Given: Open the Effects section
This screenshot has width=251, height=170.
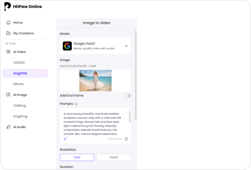Looking at the screenshot, I should pyautogui.click(x=18, y=84).
